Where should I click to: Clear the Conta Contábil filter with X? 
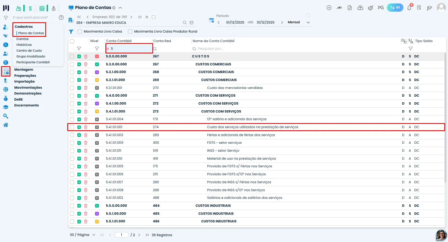tap(108, 49)
